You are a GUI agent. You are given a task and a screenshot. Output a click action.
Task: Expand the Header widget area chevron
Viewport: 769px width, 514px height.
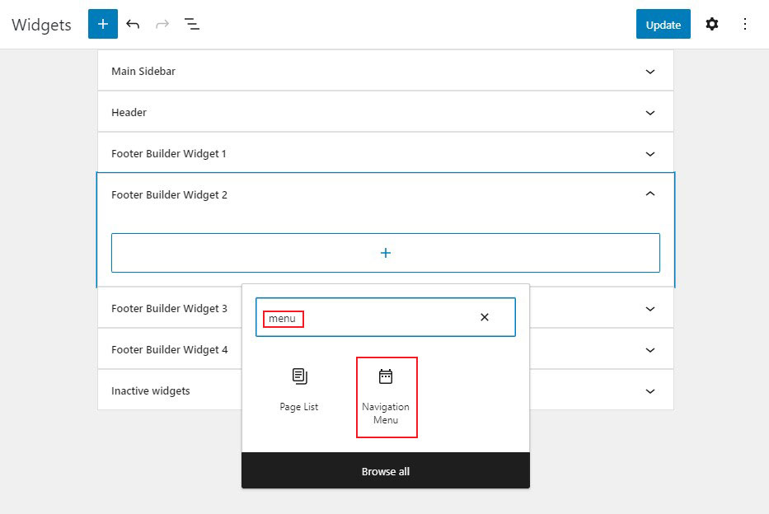[650, 113]
